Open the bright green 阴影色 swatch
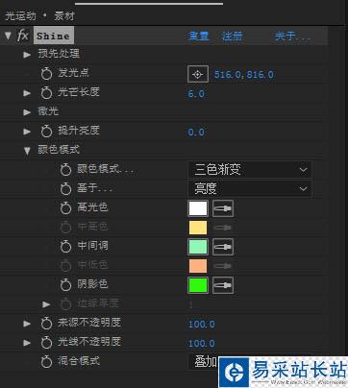The image size is (348, 388). [x=198, y=285]
